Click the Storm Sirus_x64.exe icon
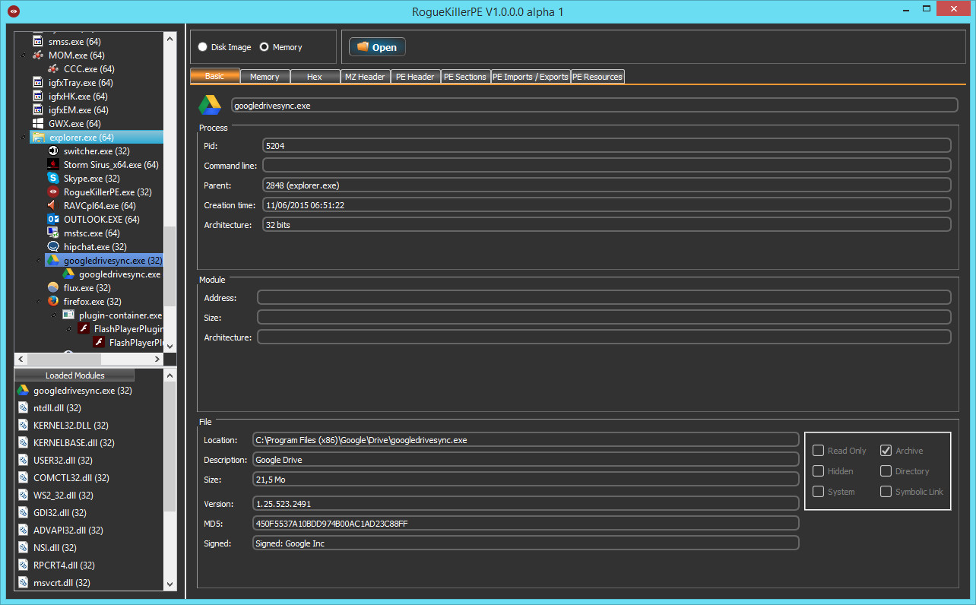Screen dimensions: 976x605 pyautogui.click(x=53, y=164)
